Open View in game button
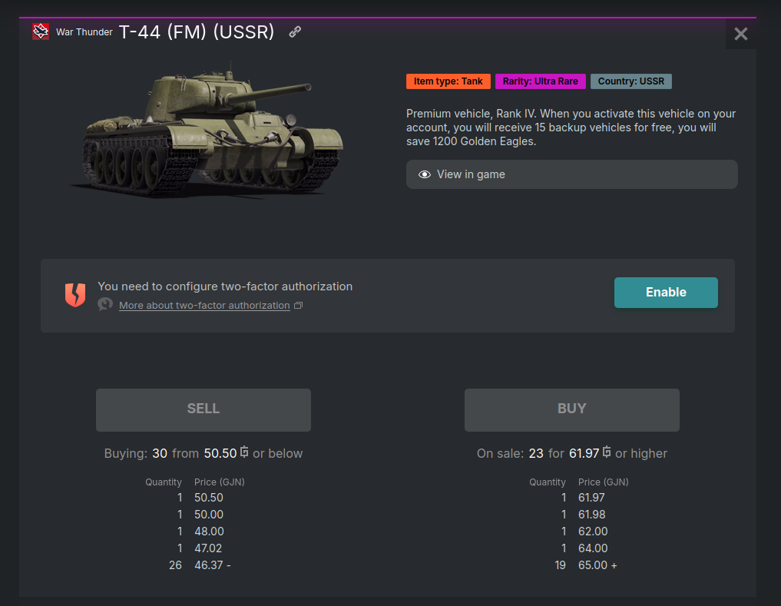The width and height of the screenshot is (781, 606). pyautogui.click(x=572, y=174)
